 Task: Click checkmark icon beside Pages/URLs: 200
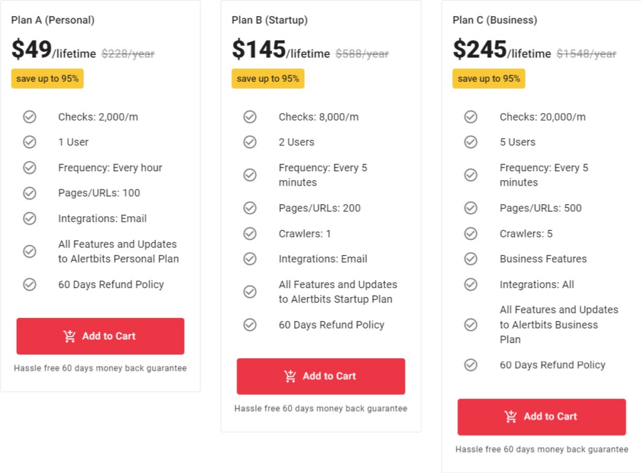(x=250, y=208)
